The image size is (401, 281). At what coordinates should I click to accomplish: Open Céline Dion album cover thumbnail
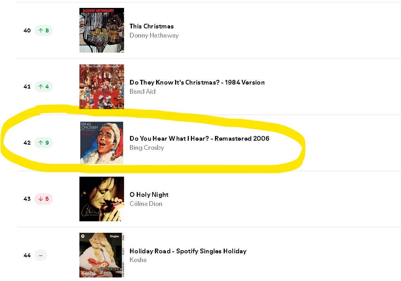point(102,199)
